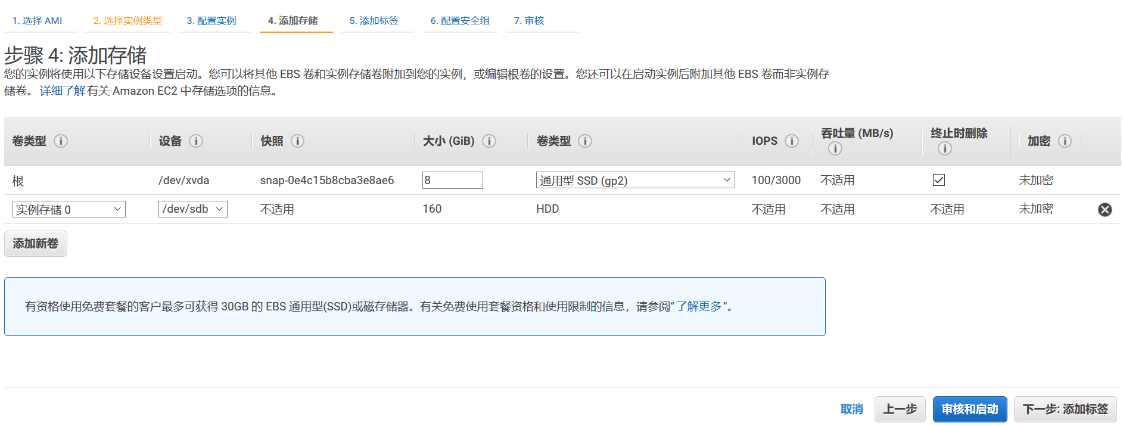
Task: Click info icon next to 大小 (GiB)
Action: (x=489, y=141)
